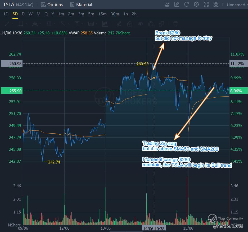Click the 242.74 low price marker
The width and height of the screenshot is (248, 232).
pyautogui.click(x=54, y=162)
